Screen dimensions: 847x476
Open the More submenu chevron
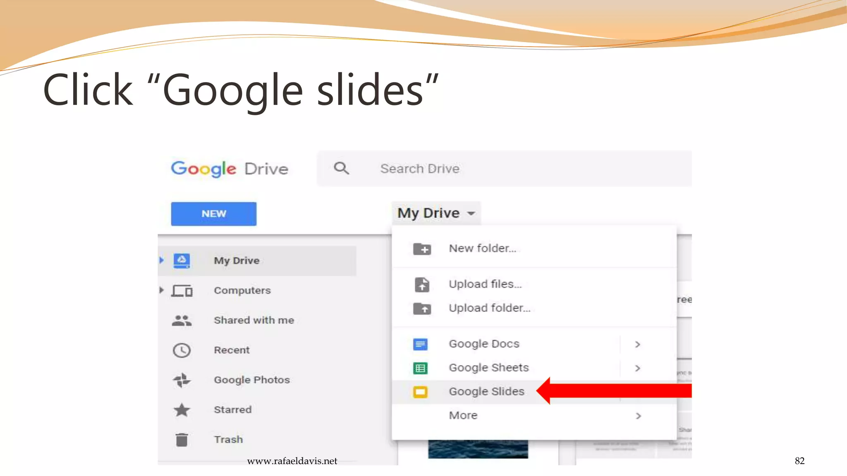pyautogui.click(x=638, y=416)
